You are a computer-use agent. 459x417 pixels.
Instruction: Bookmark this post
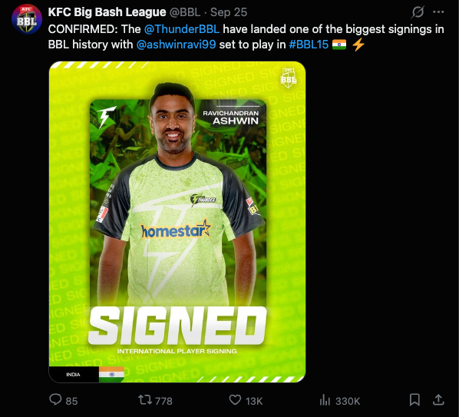click(414, 400)
